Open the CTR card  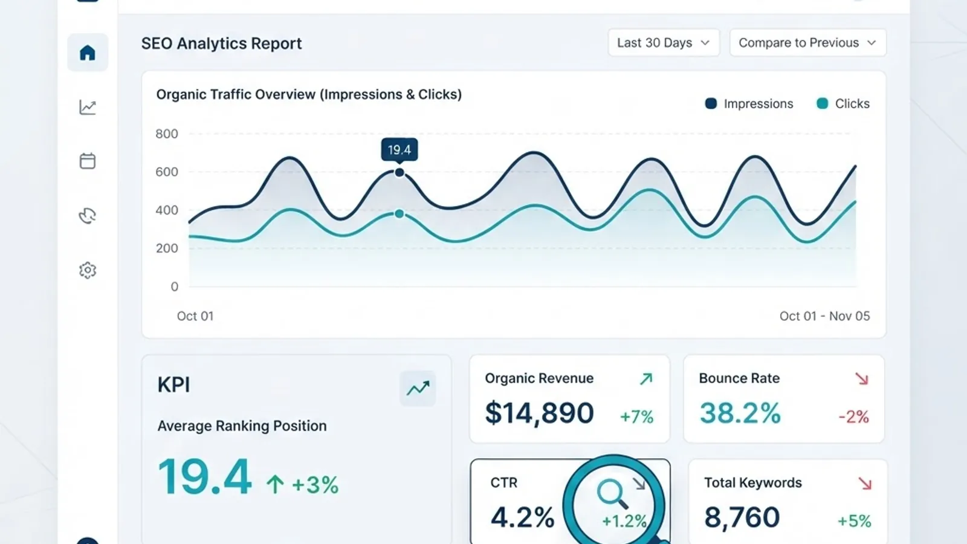570,502
